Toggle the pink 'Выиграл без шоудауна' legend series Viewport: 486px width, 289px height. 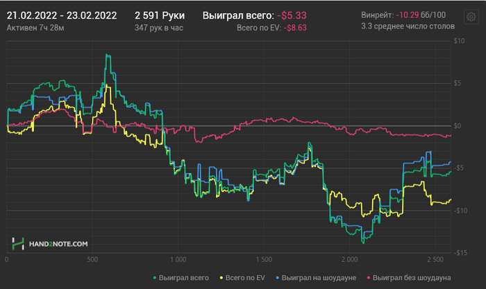tap(409, 278)
